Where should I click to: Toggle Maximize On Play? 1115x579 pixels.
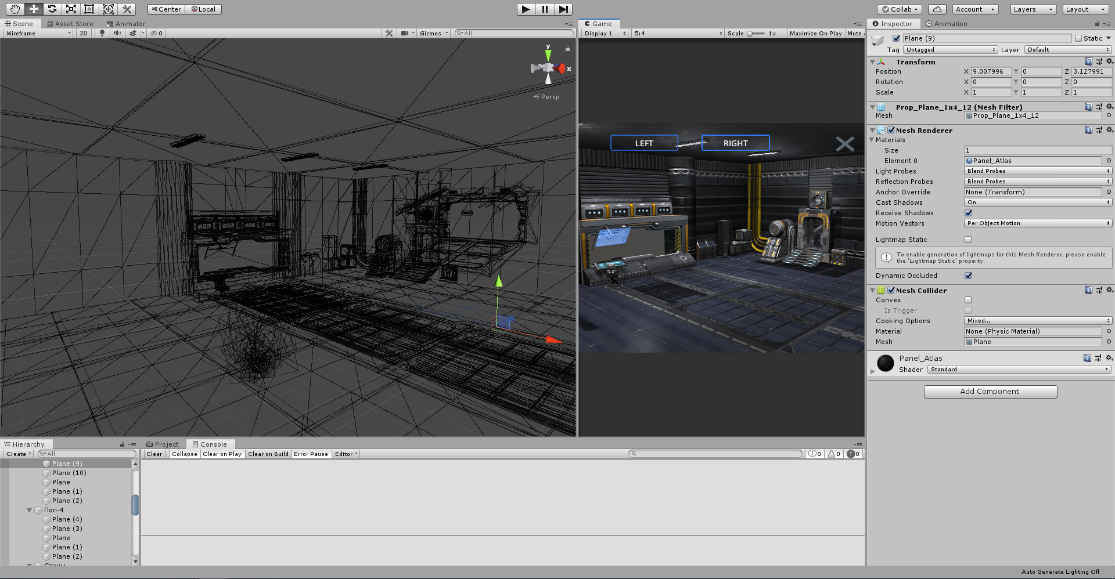tap(815, 33)
